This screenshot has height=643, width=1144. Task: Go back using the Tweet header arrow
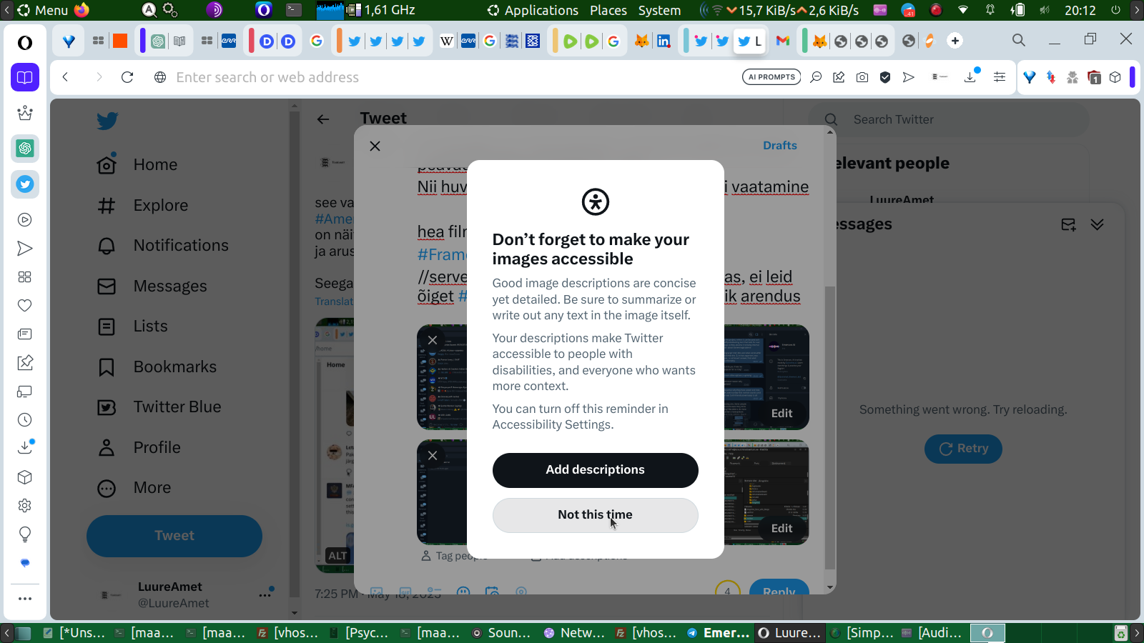click(323, 119)
